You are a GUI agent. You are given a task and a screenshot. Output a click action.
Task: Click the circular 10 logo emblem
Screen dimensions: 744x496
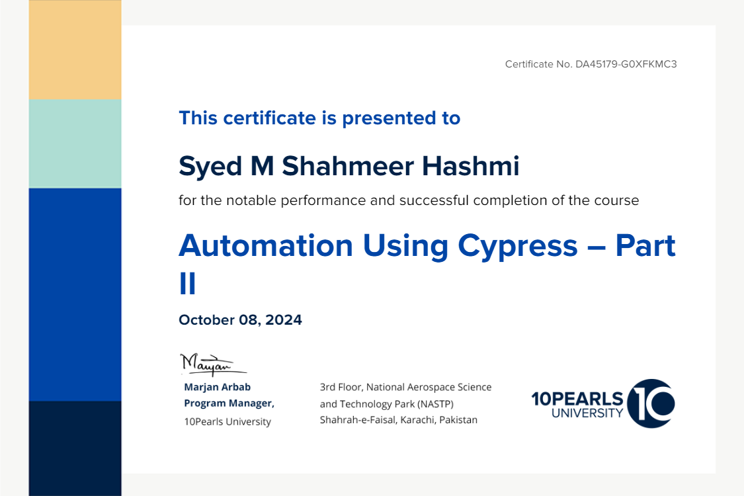[651, 403]
